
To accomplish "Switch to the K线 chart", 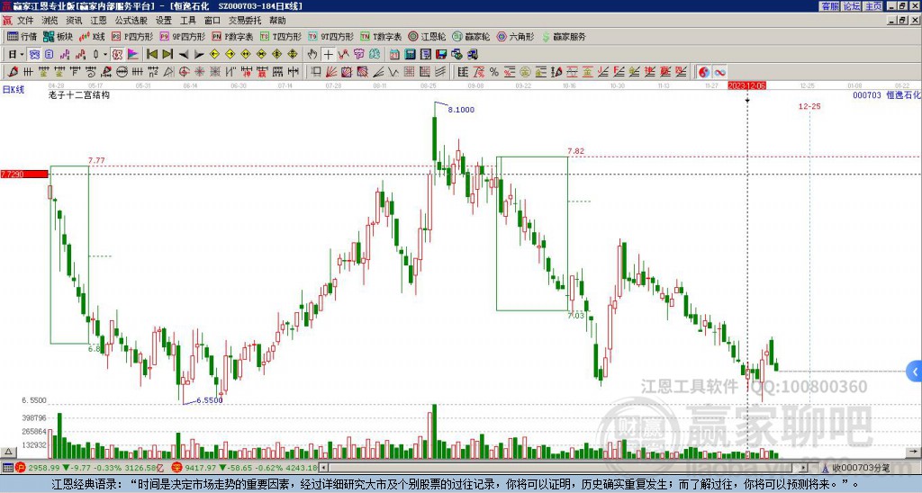I will click(x=93, y=36).
